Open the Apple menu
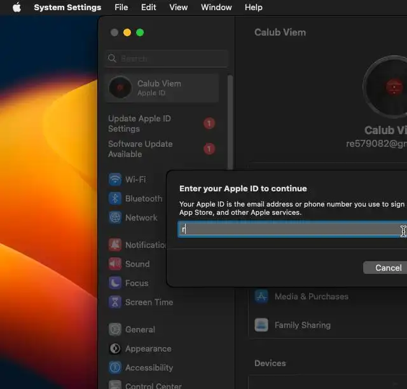 coord(17,7)
